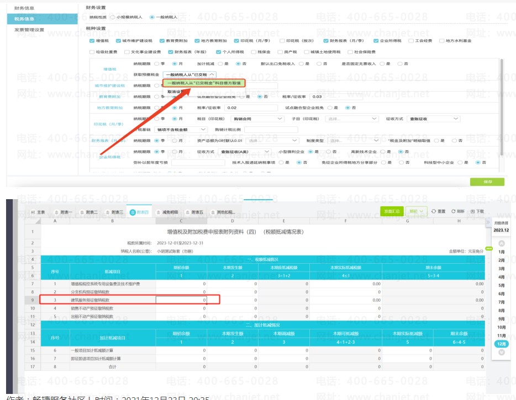Select 1月 in month list
516x400 pixels.
click(x=501, y=252)
